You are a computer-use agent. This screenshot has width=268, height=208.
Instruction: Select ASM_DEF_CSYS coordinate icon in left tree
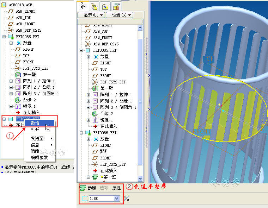click(x=11, y=30)
